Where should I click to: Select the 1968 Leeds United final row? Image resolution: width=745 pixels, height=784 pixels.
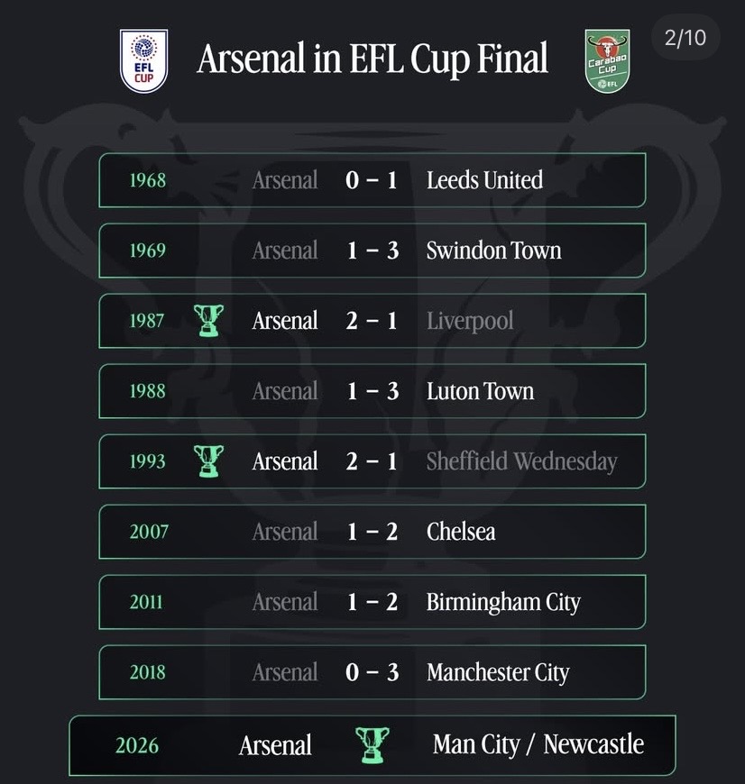372,180
